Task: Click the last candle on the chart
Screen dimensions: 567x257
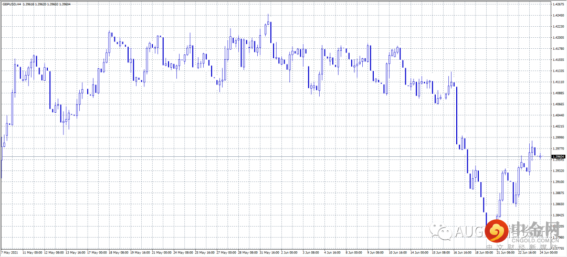Action: click(540, 156)
